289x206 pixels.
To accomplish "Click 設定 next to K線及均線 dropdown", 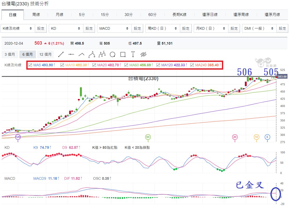I will pyautogui.click(x=41, y=28).
